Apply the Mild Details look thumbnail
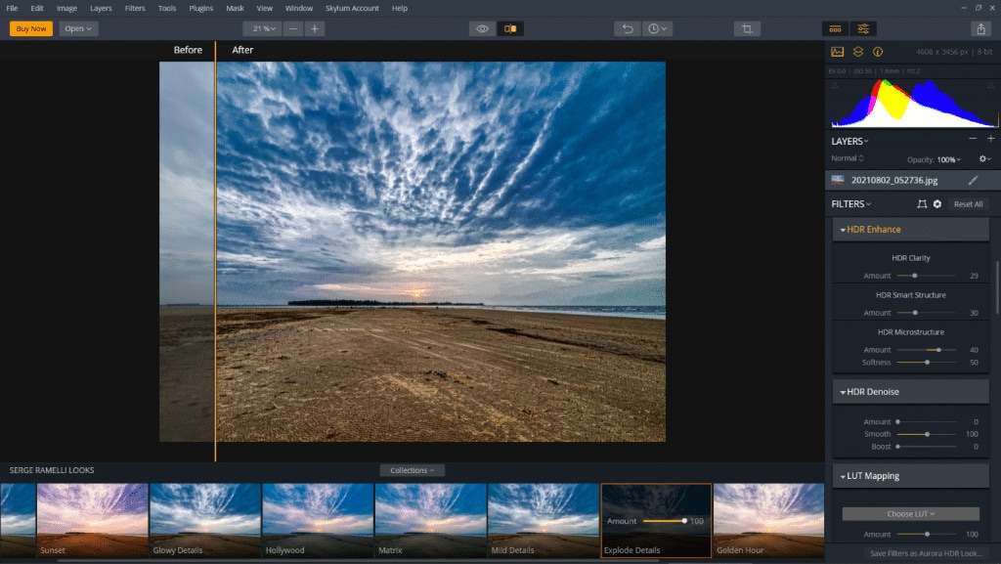This screenshot has height=564, width=1001. (x=544, y=520)
